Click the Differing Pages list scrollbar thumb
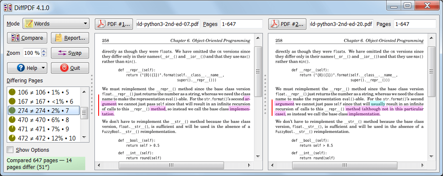The image size is (443, 176). point(84,113)
